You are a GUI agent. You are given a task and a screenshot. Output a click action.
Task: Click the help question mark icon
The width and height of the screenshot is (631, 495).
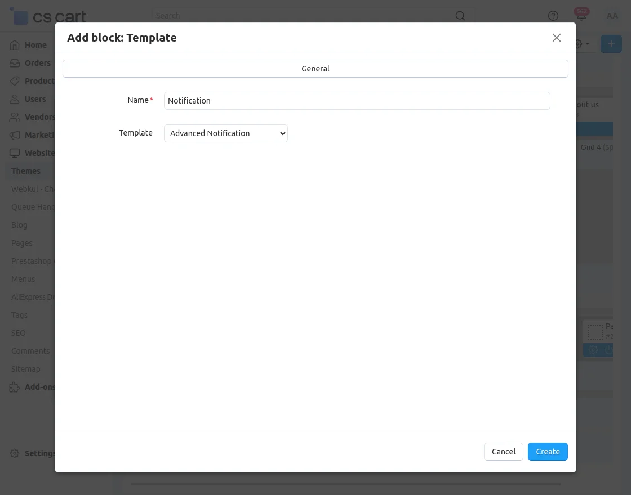click(x=553, y=16)
